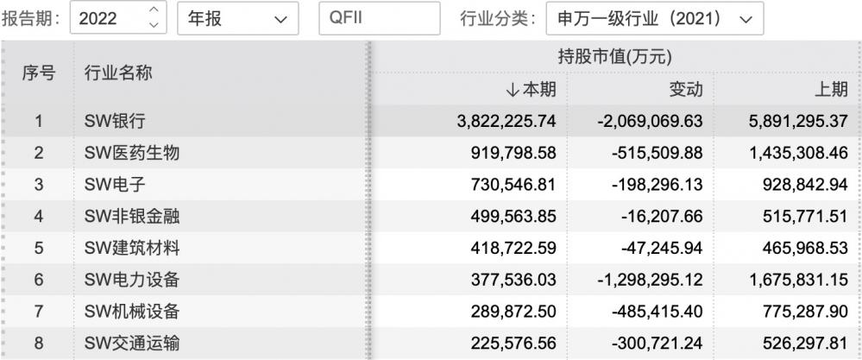Click the QFII input field
The height and width of the screenshot is (360, 862).
[x=380, y=18]
